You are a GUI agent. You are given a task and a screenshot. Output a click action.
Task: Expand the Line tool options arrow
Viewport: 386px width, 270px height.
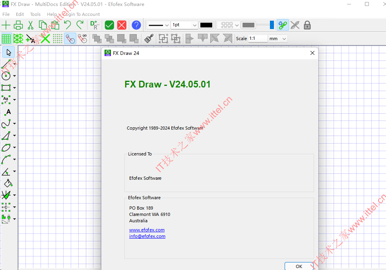(x=15, y=64)
